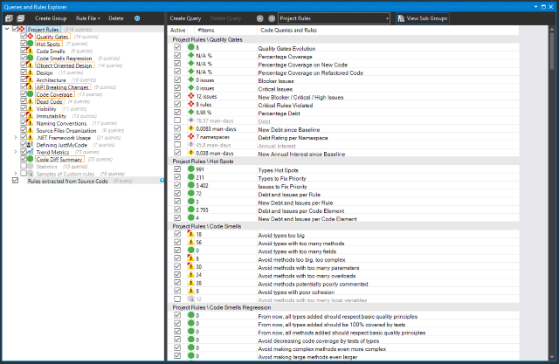
Task: Select the Source Files Organization group
Action: [66, 130]
